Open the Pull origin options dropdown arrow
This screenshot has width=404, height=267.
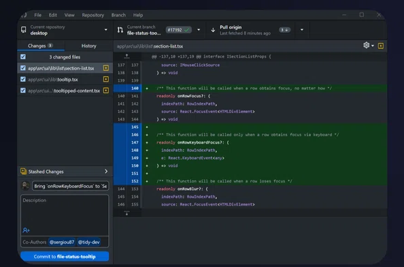point(302,30)
